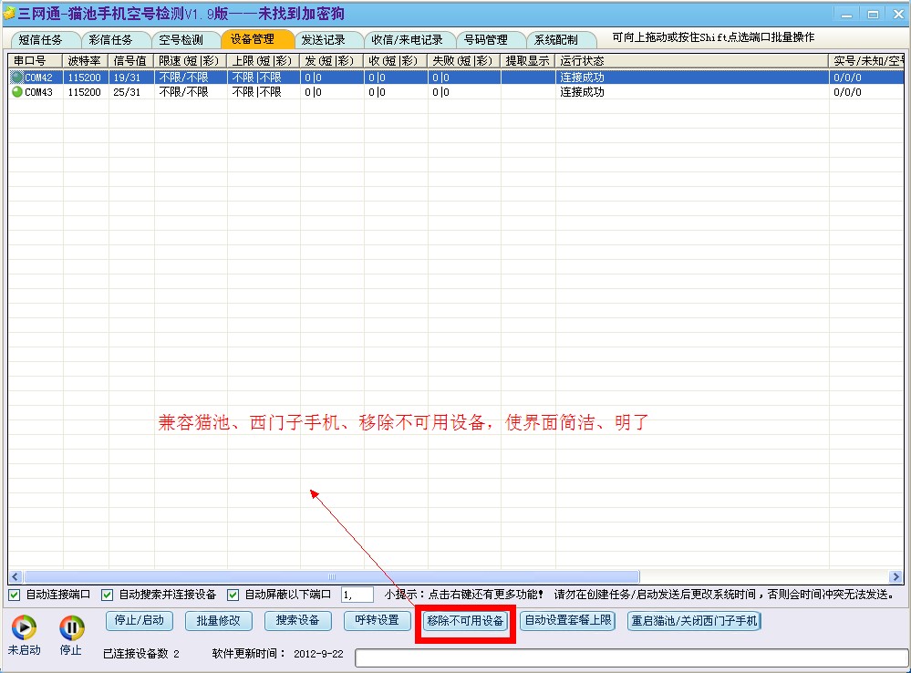
Task: Click the 自动设置套餐上限 button
Action: point(568,621)
